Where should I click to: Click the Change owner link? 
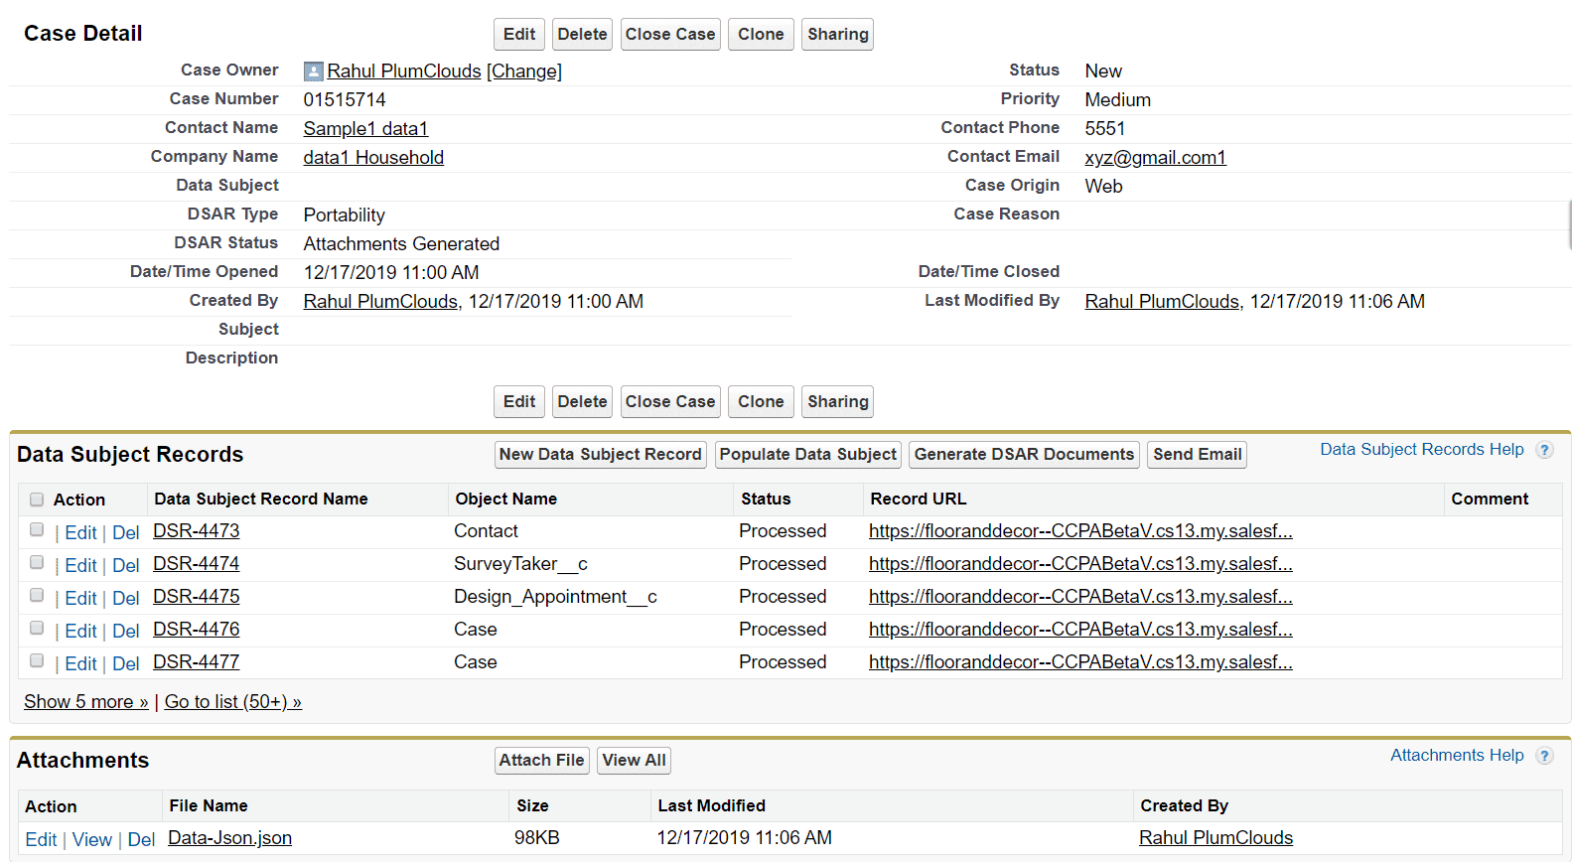pyautogui.click(x=524, y=72)
